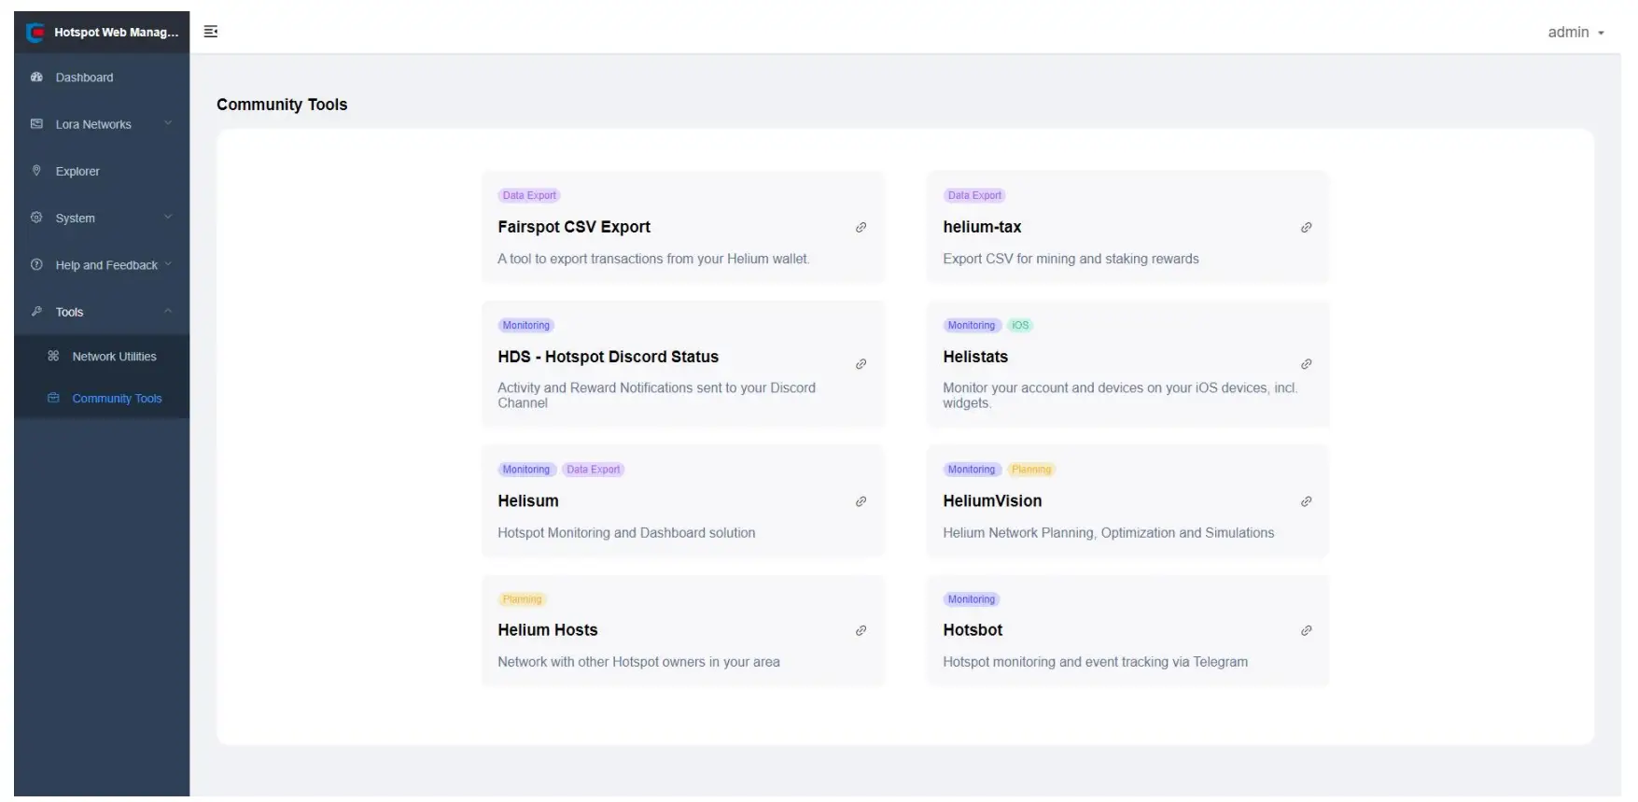Viewport: 1638px width, 802px height.
Task: Open the HDS Hotspot Discord Status link icon
Action: (861, 364)
